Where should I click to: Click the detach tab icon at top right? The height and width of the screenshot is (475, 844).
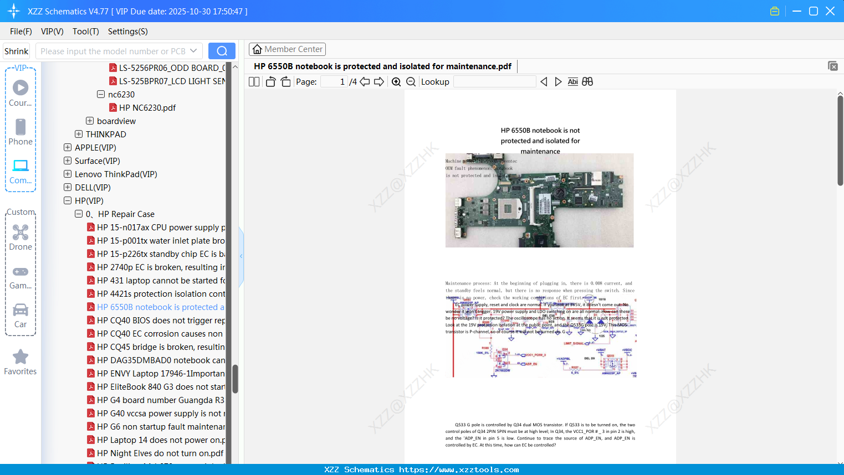[x=833, y=66]
